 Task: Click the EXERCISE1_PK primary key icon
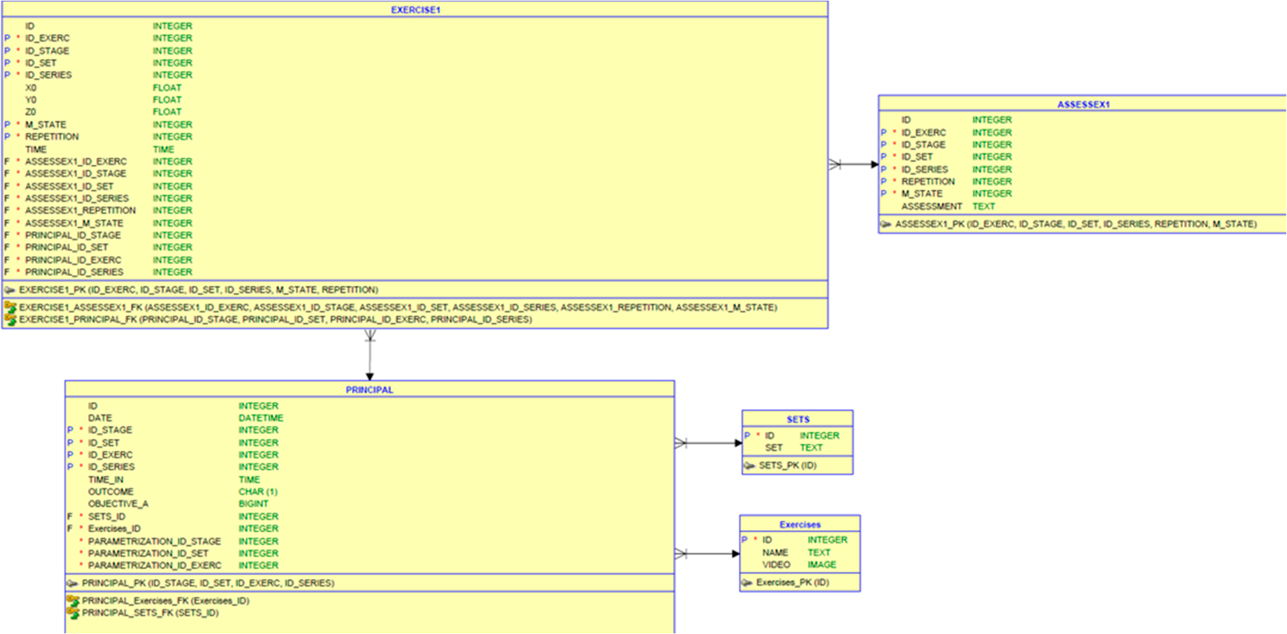[9, 290]
